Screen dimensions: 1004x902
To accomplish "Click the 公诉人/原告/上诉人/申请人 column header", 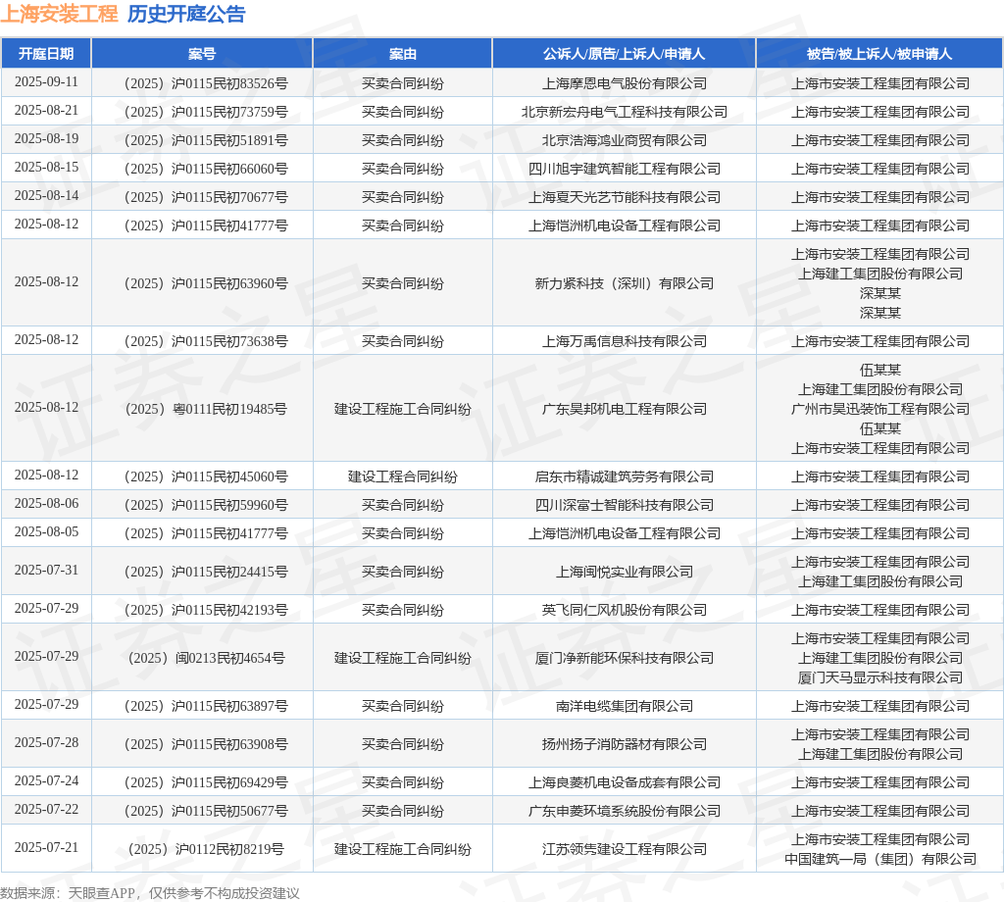I will [x=625, y=54].
